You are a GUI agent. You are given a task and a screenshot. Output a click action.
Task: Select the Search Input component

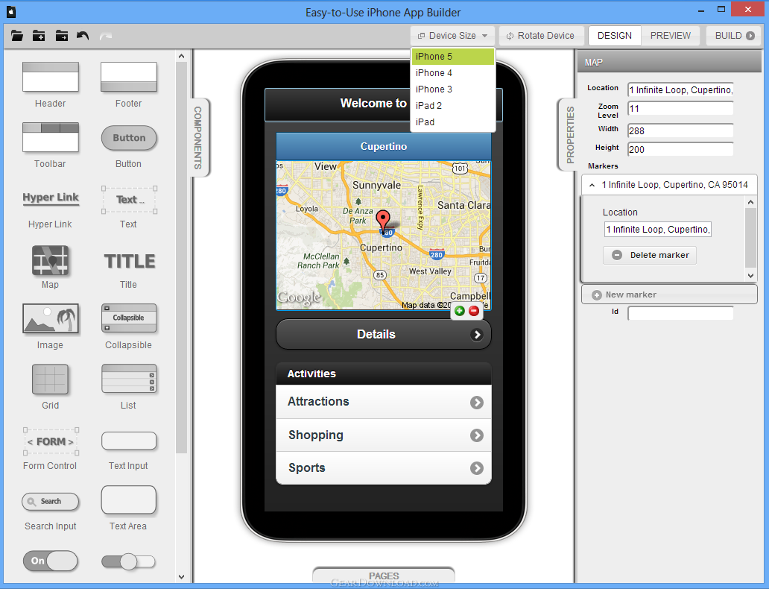(50, 511)
